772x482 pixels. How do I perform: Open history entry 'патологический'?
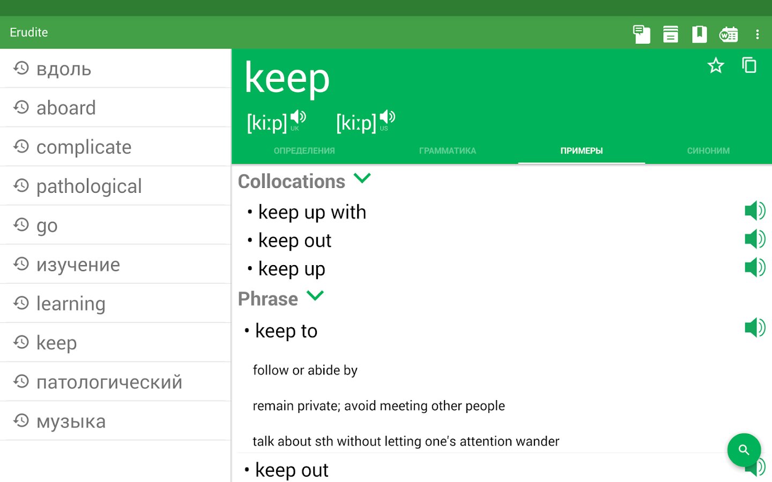point(115,381)
